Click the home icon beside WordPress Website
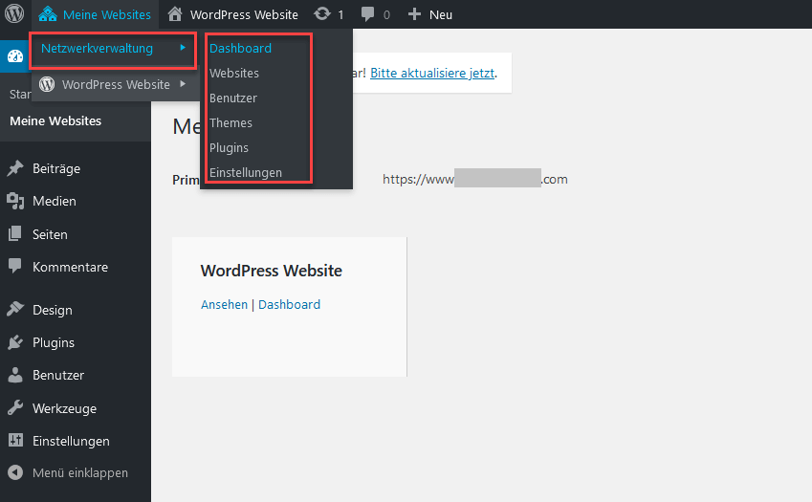This screenshot has height=502, width=812. (175, 14)
